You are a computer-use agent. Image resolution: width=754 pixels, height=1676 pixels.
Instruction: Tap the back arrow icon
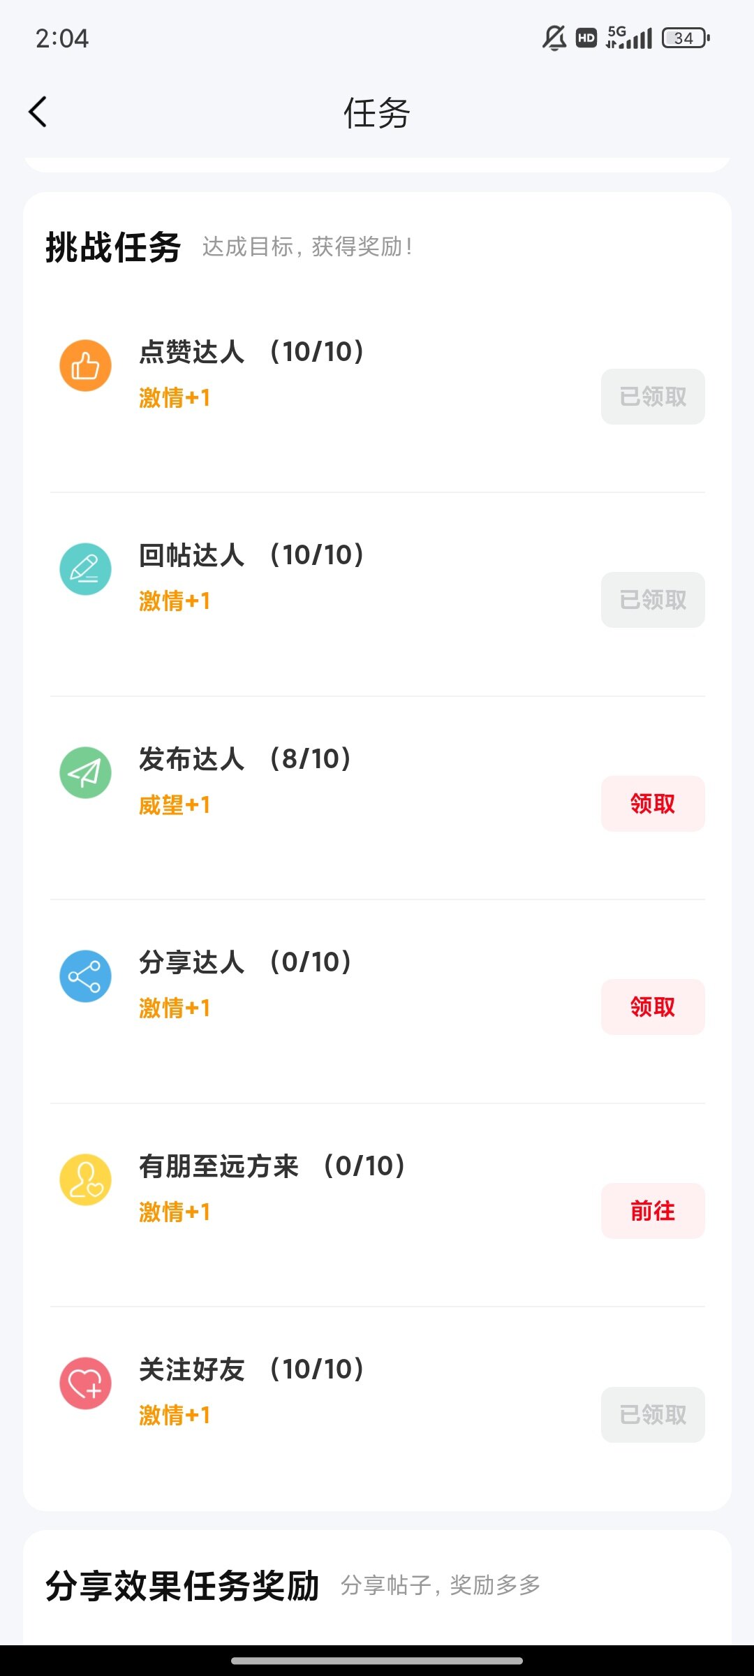[x=38, y=112]
